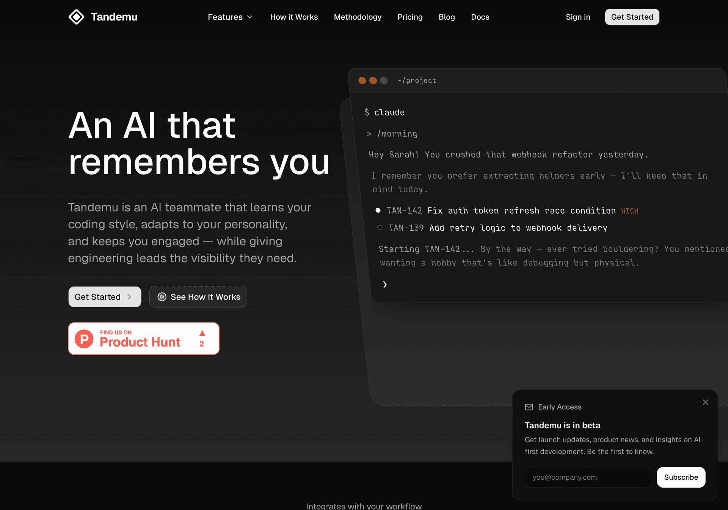Click the Tandemu brand name text
This screenshot has height=510, width=728.
[x=114, y=17]
